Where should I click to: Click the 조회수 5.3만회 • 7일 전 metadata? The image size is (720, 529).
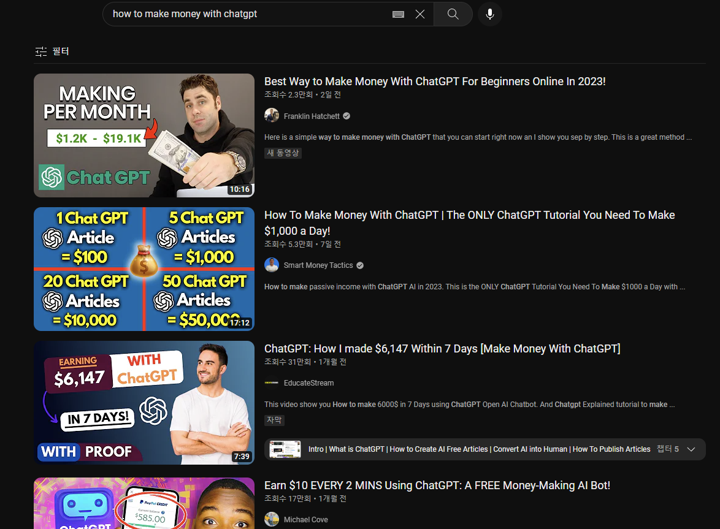302,244
